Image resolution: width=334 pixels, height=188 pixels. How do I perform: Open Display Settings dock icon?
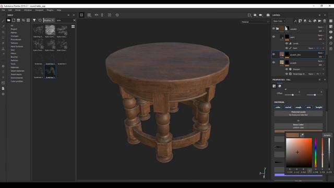pos(331,32)
